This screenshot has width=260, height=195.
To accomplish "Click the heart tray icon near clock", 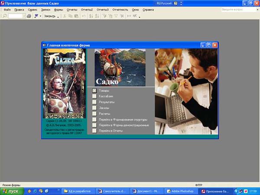I will pos(246,191).
